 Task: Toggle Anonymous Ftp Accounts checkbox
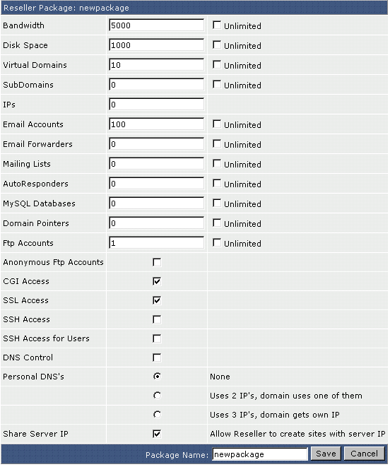[157, 262]
